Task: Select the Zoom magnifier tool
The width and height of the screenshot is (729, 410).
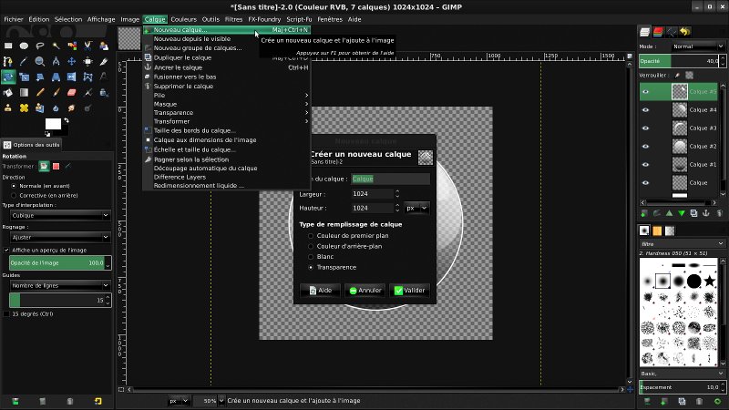Action: (x=40, y=61)
